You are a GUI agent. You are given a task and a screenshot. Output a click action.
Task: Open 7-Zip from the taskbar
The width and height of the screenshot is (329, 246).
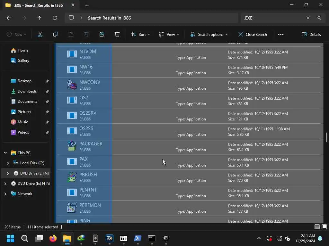click(124, 238)
